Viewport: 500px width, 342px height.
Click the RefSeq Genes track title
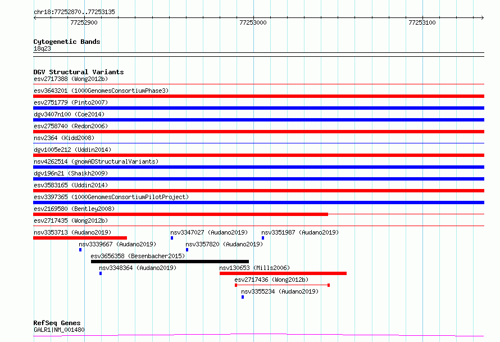[57, 323]
